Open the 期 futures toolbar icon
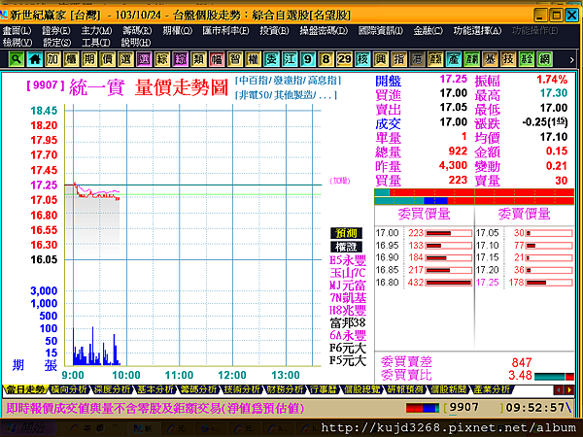Image resolution: width=583 pixels, height=437 pixels. pos(89,59)
